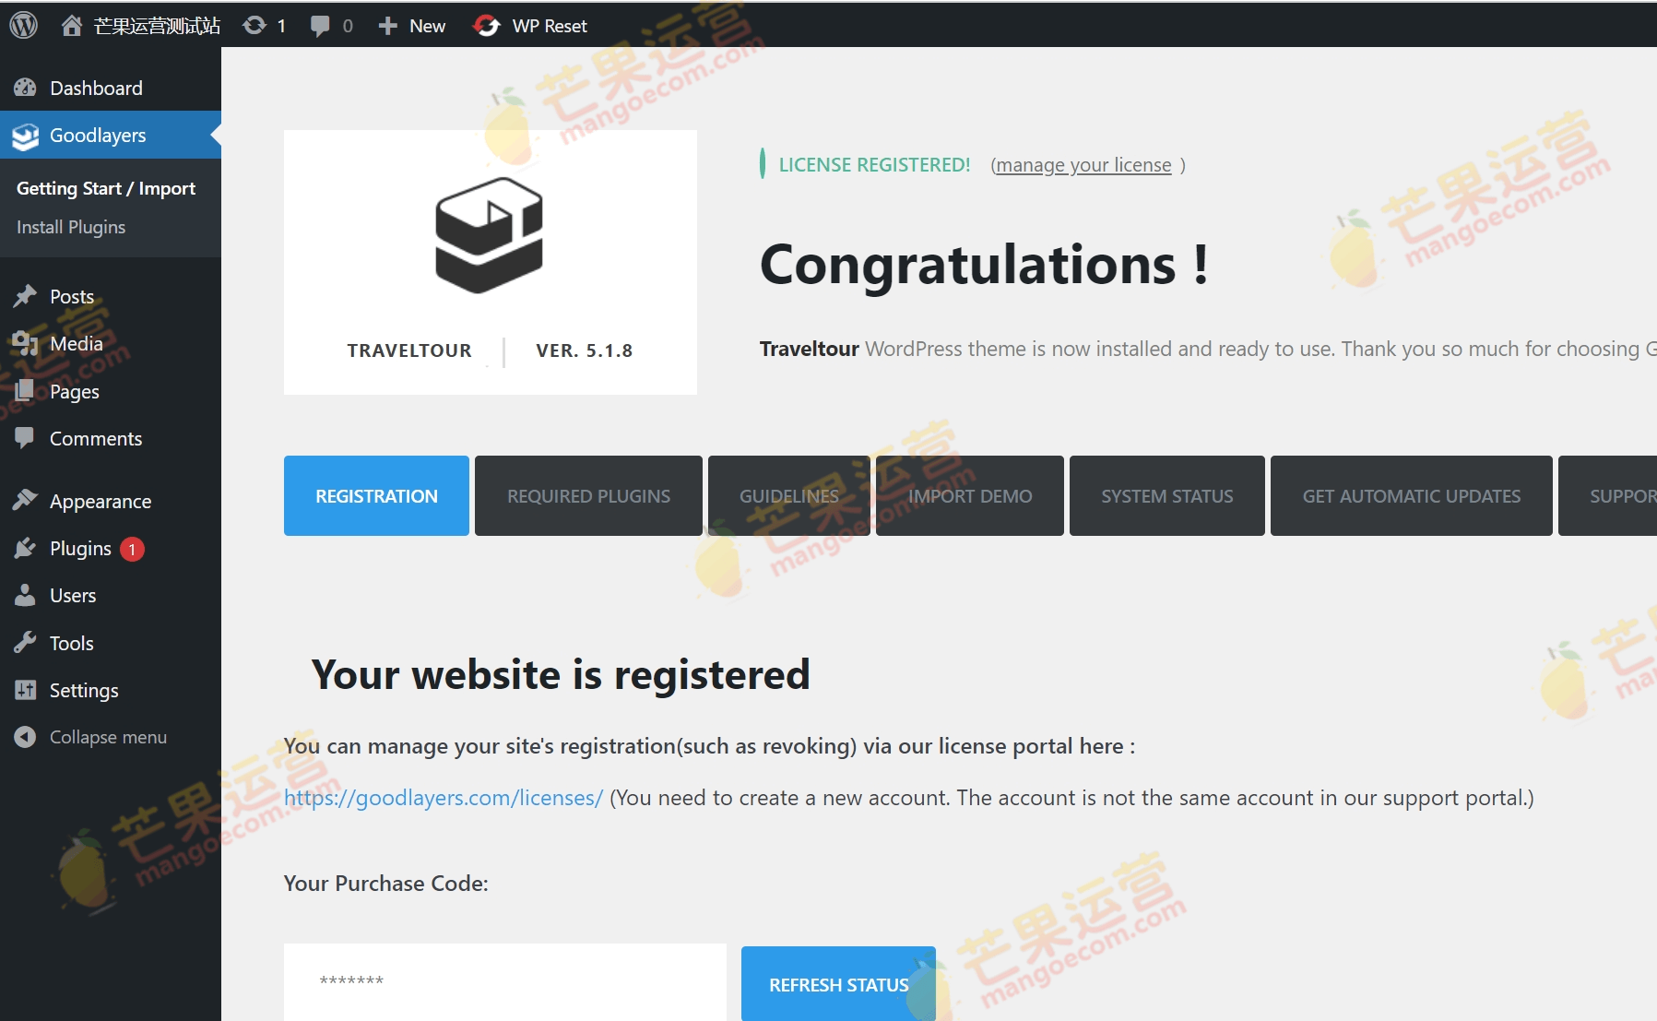
Task: Open Dashboard from the sidebar
Action: [96, 89]
